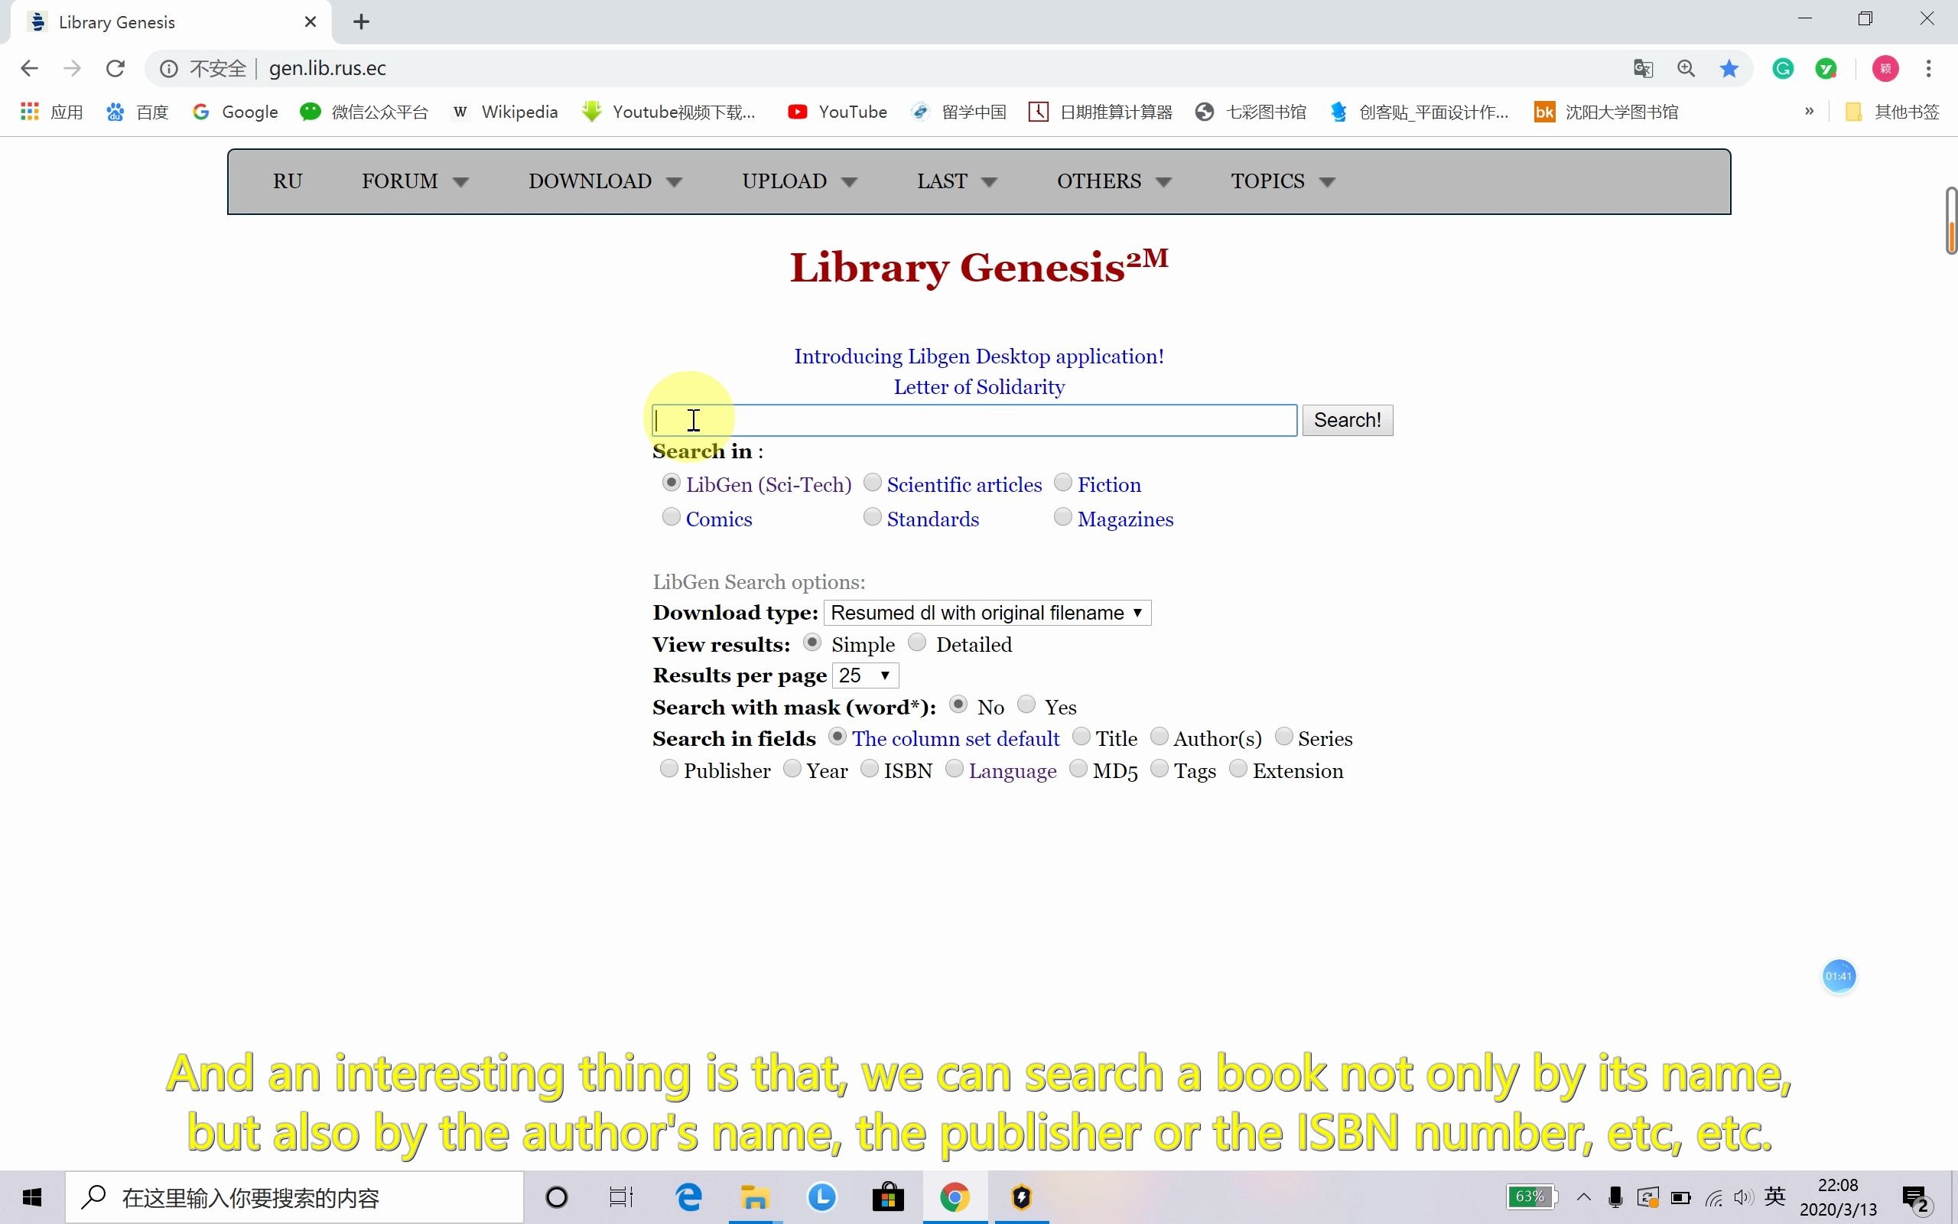
Task: Click the Letter of Solidarity link
Action: [978, 386]
